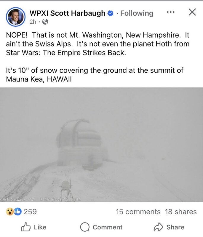Click the globe public-audience icon

coord(45,22)
